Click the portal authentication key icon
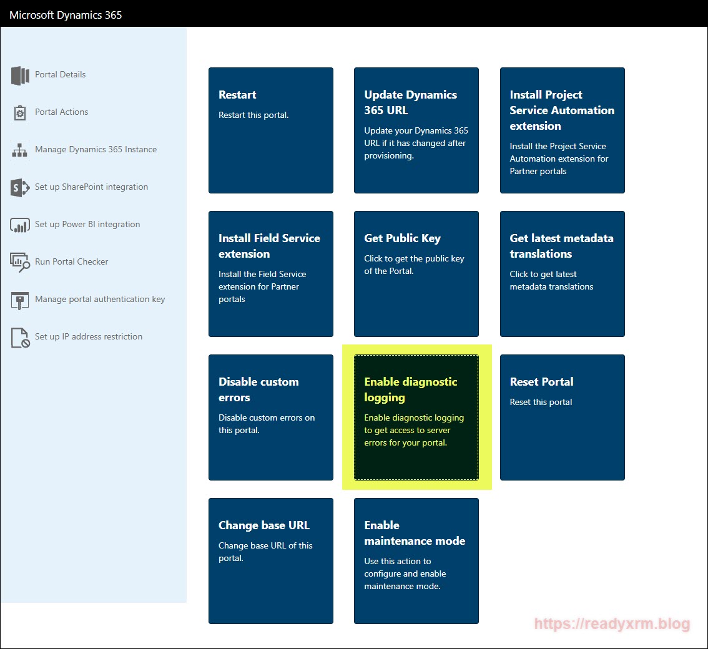Viewport: 708px width, 649px height. click(20, 300)
